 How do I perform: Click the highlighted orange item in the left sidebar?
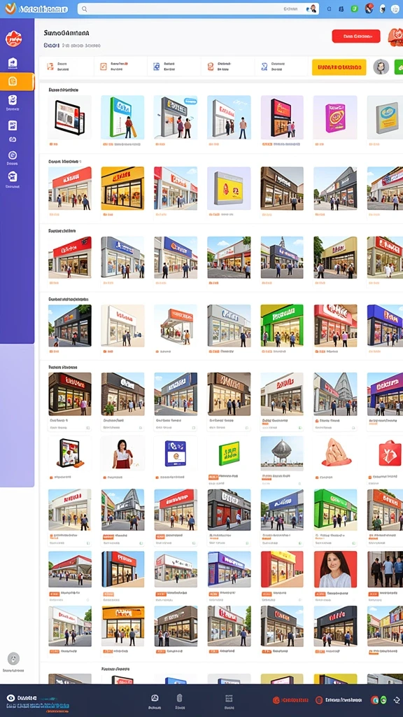17,81
